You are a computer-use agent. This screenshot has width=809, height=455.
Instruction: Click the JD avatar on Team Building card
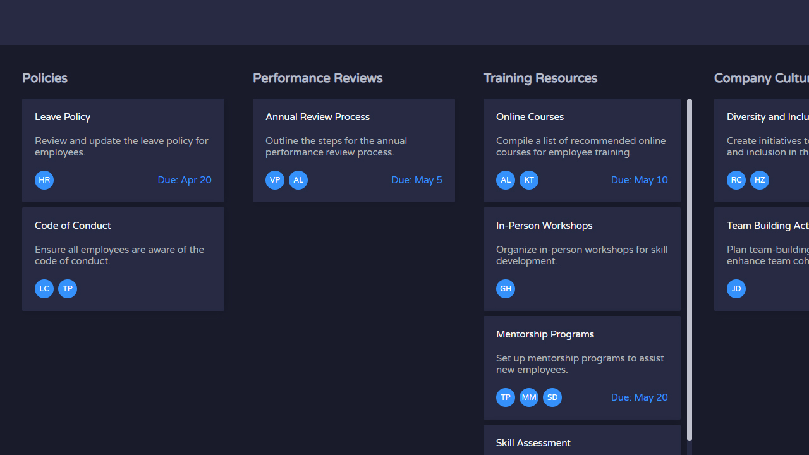[736, 289]
